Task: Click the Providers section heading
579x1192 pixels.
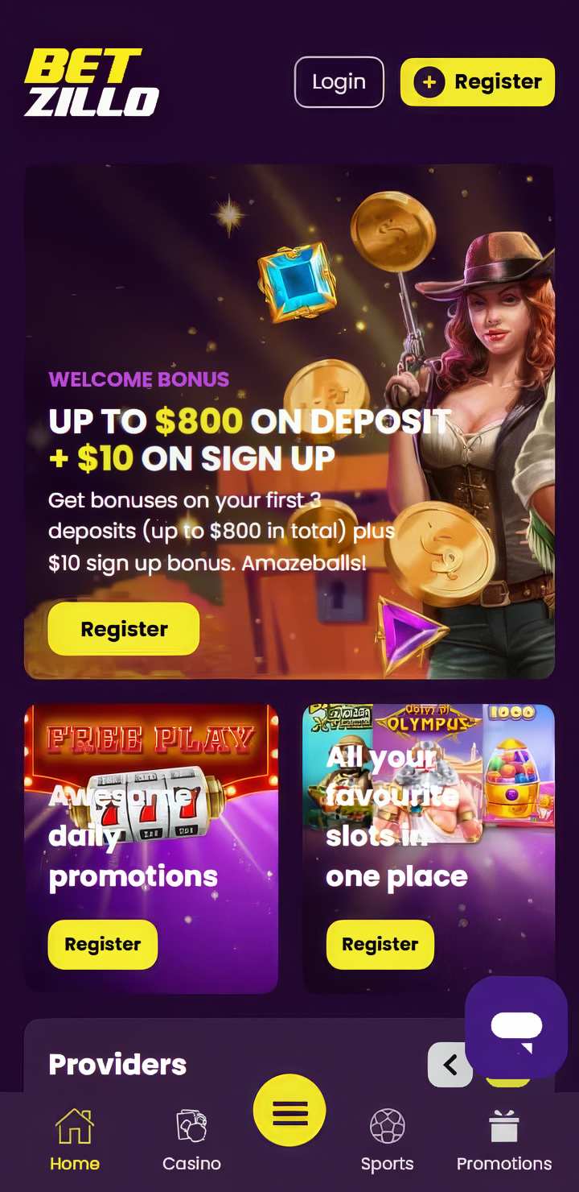Action: 117,1065
